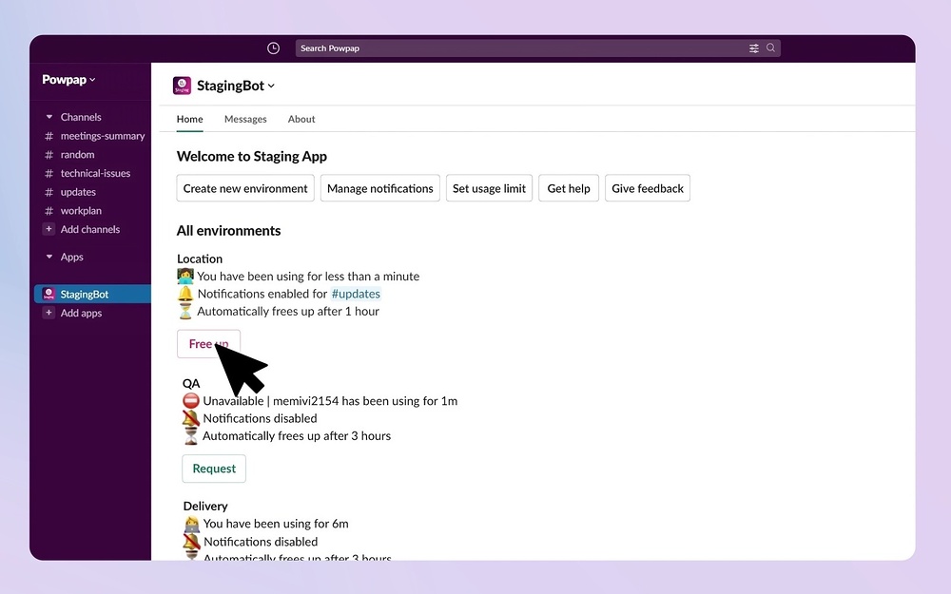
Task: Open the StagingBot title dropdown chevron
Action: tap(271, 86)
